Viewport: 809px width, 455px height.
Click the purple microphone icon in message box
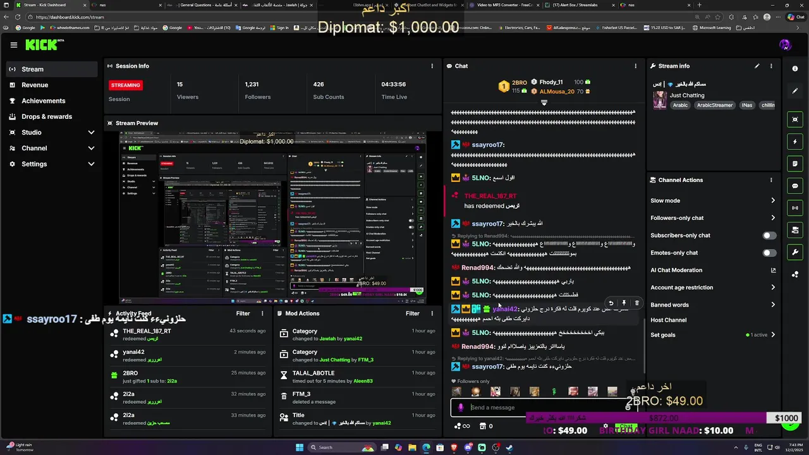tap(461, 408)
